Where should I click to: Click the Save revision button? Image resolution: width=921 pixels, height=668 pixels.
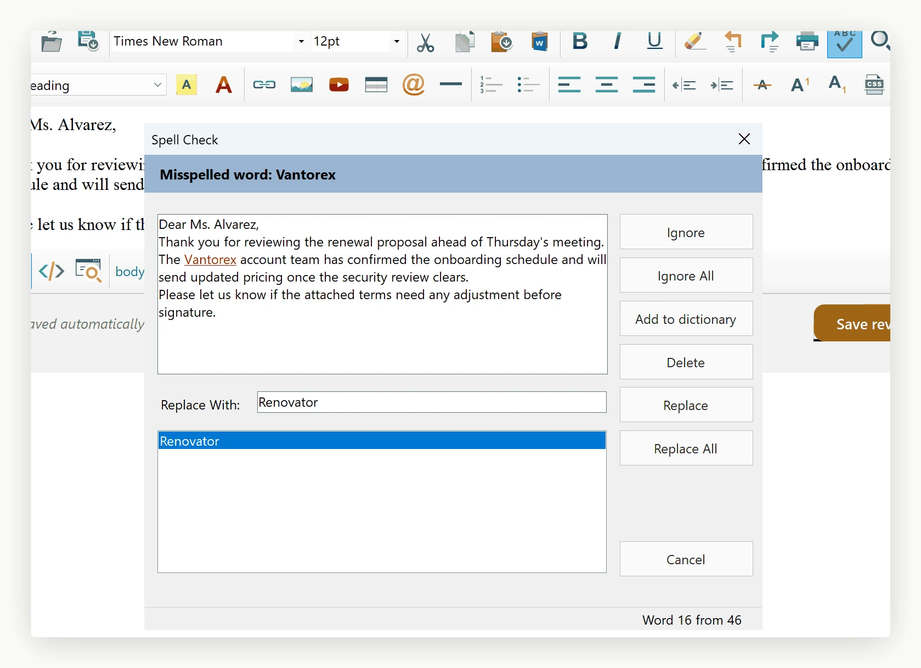pos(852,323)
